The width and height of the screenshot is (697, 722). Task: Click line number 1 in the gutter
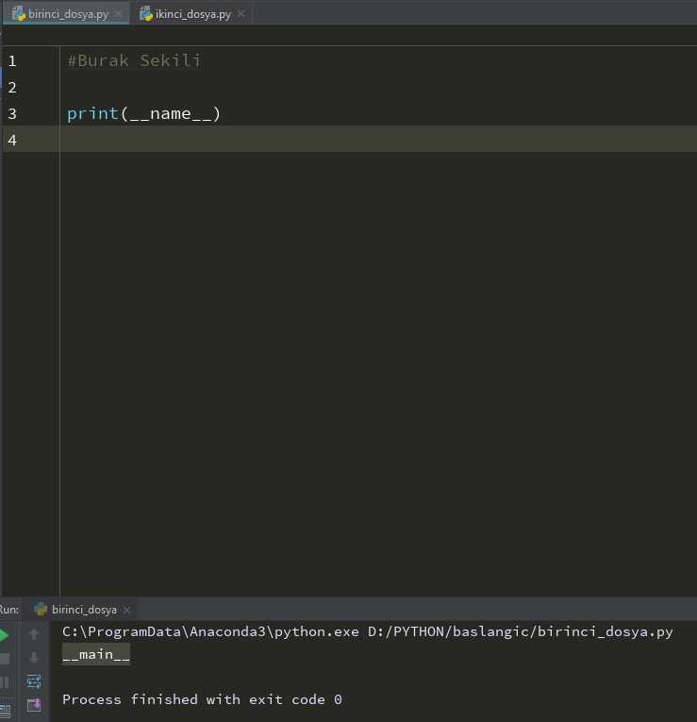tap(12, 61)
